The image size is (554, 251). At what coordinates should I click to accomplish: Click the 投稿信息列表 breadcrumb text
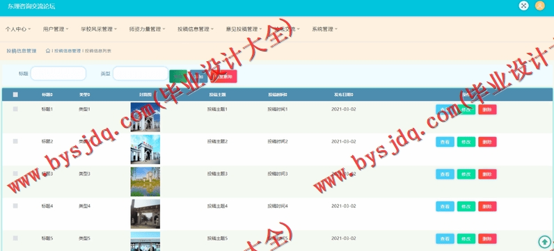(98, 51)
